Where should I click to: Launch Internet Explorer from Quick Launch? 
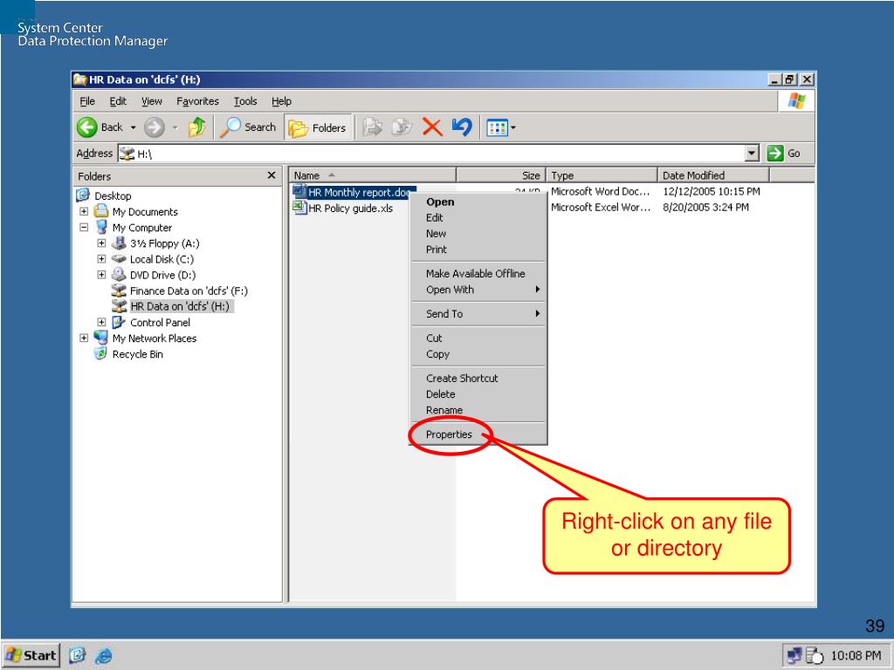[103, 656]
